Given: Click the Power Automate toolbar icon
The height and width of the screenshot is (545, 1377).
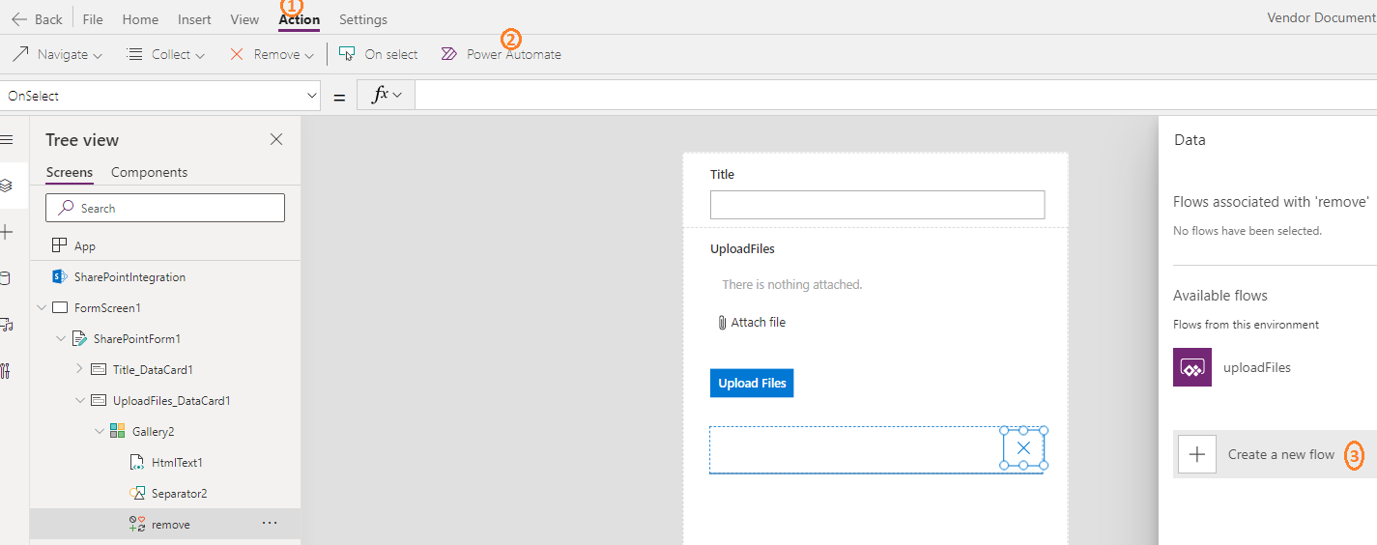Looking at the screenshot, I should pos(449,54).
